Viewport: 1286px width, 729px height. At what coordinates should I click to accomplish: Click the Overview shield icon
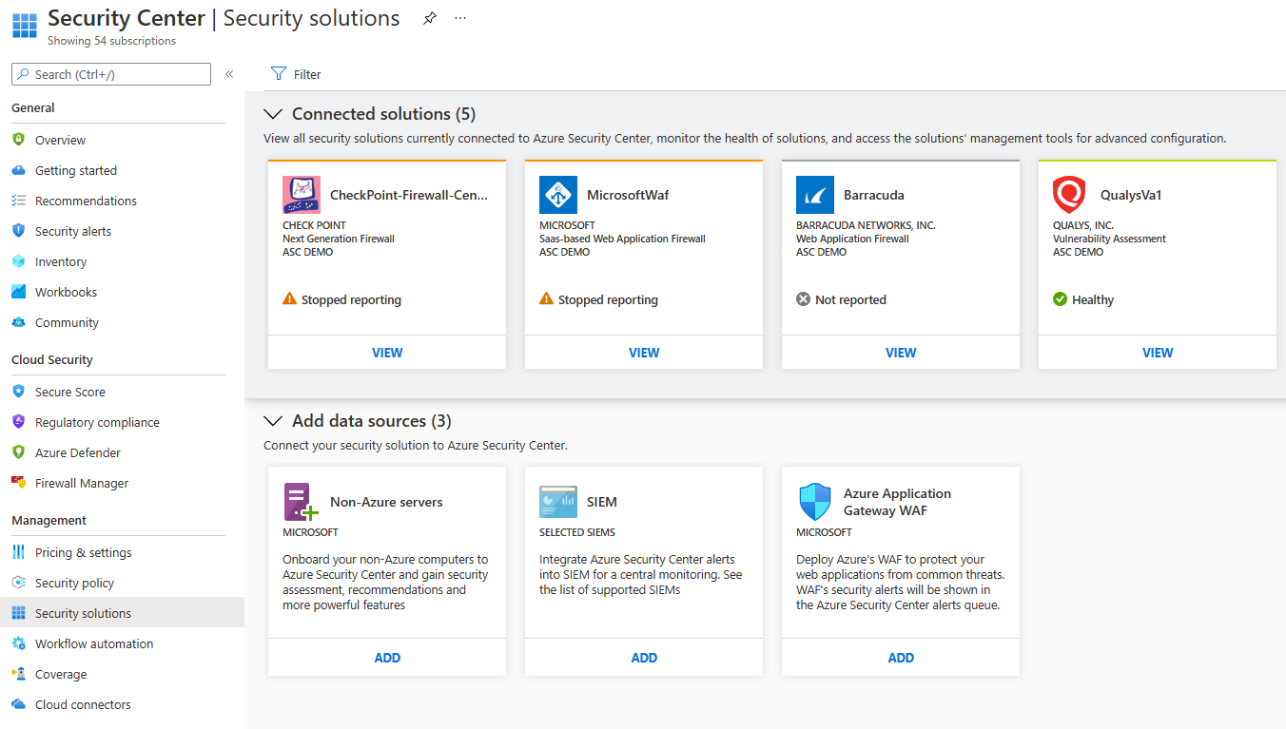coord(18,140)
